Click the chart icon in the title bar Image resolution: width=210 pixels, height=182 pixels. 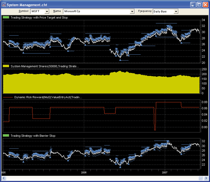4,5
